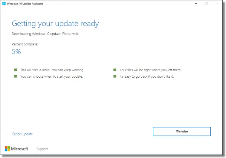This screenshot has height=158, width=226.
Task: Click the 5% progress value
Action: point(16,51)
